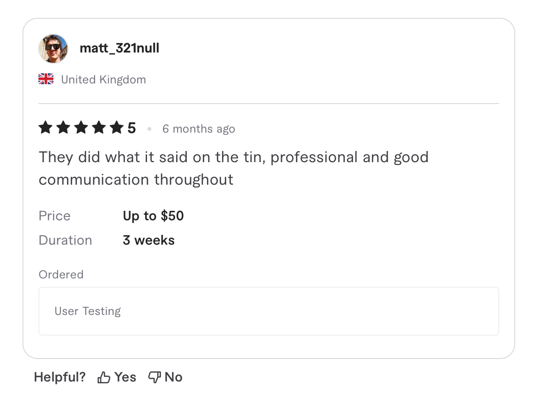Image resolution: width=533 pixels, height=419 pixels.
Task: Click the Helpful? label
Action: (59, 376)
